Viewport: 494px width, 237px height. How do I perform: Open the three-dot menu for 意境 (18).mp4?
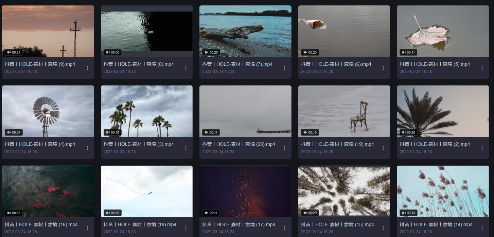point(186,228)
